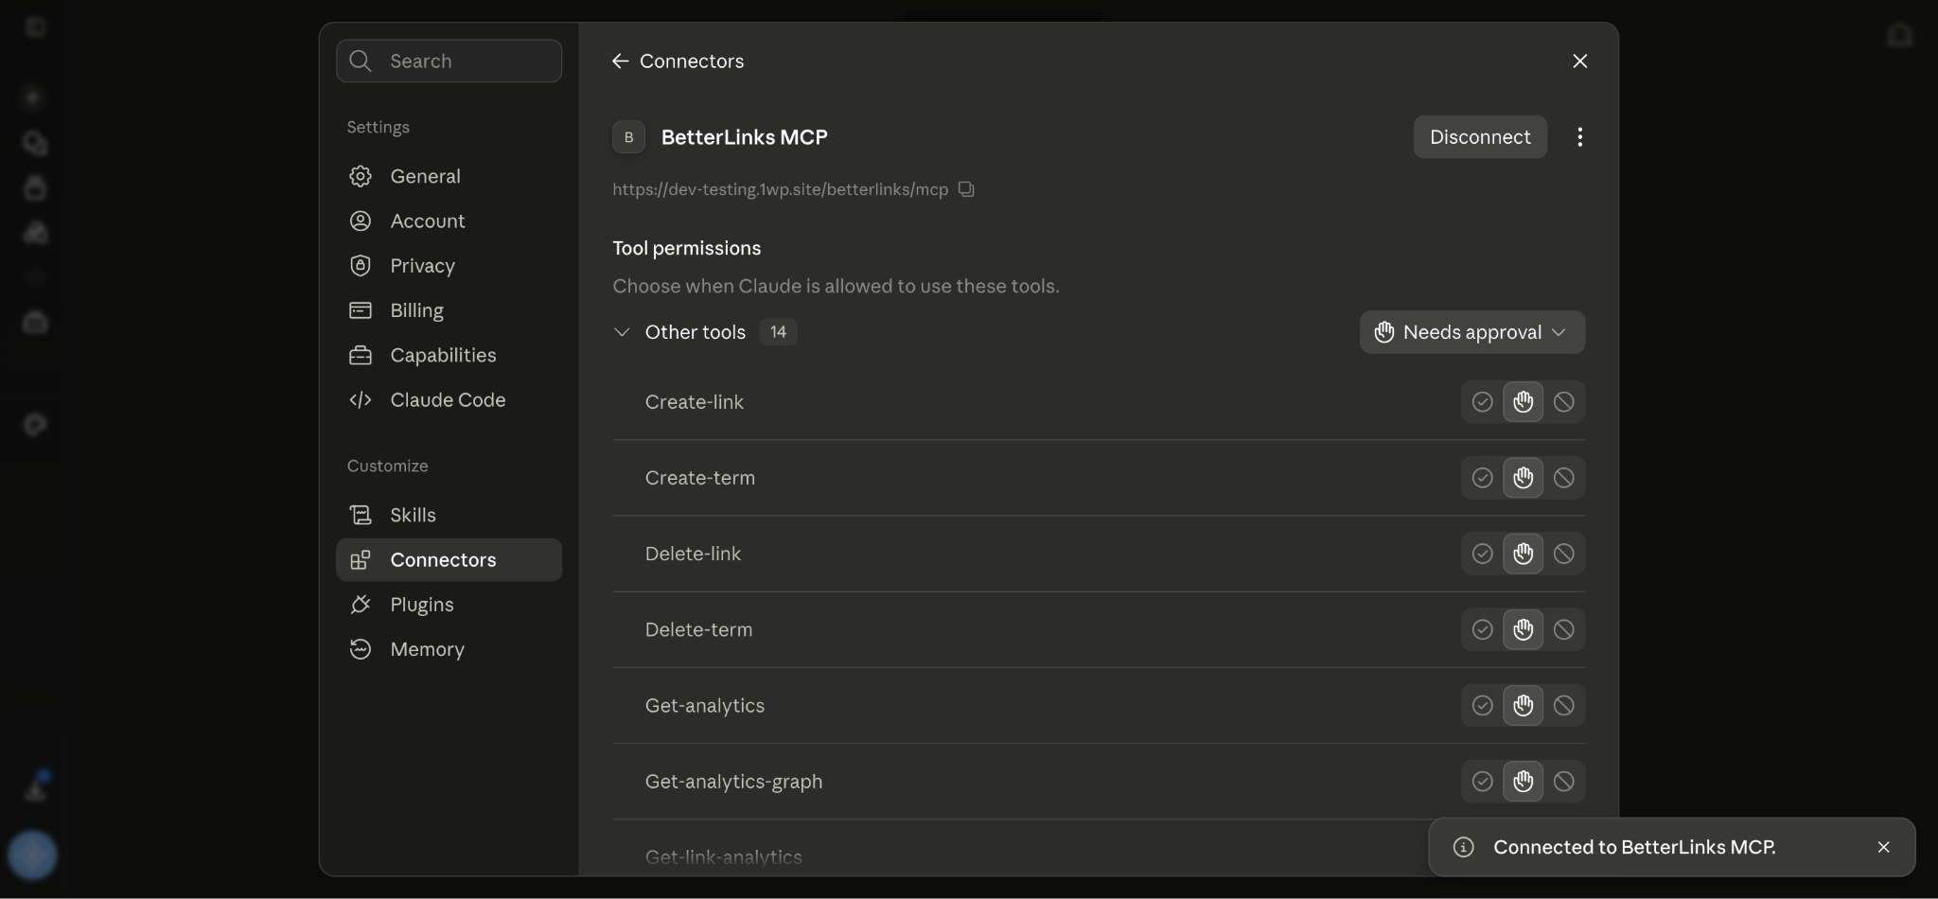Click the BetterLinks MCP URL text
This screenshot has height=899, width=1938.
[x=780, y=189]
